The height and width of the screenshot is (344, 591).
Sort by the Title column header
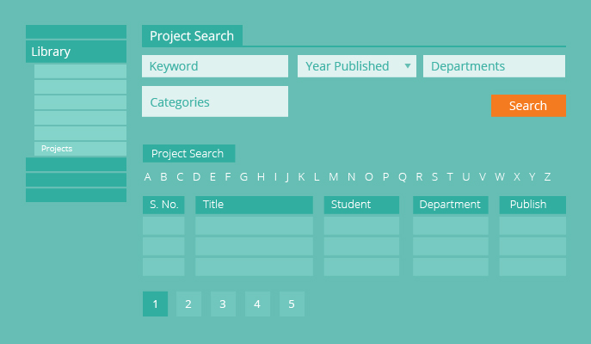coord(254,205)
